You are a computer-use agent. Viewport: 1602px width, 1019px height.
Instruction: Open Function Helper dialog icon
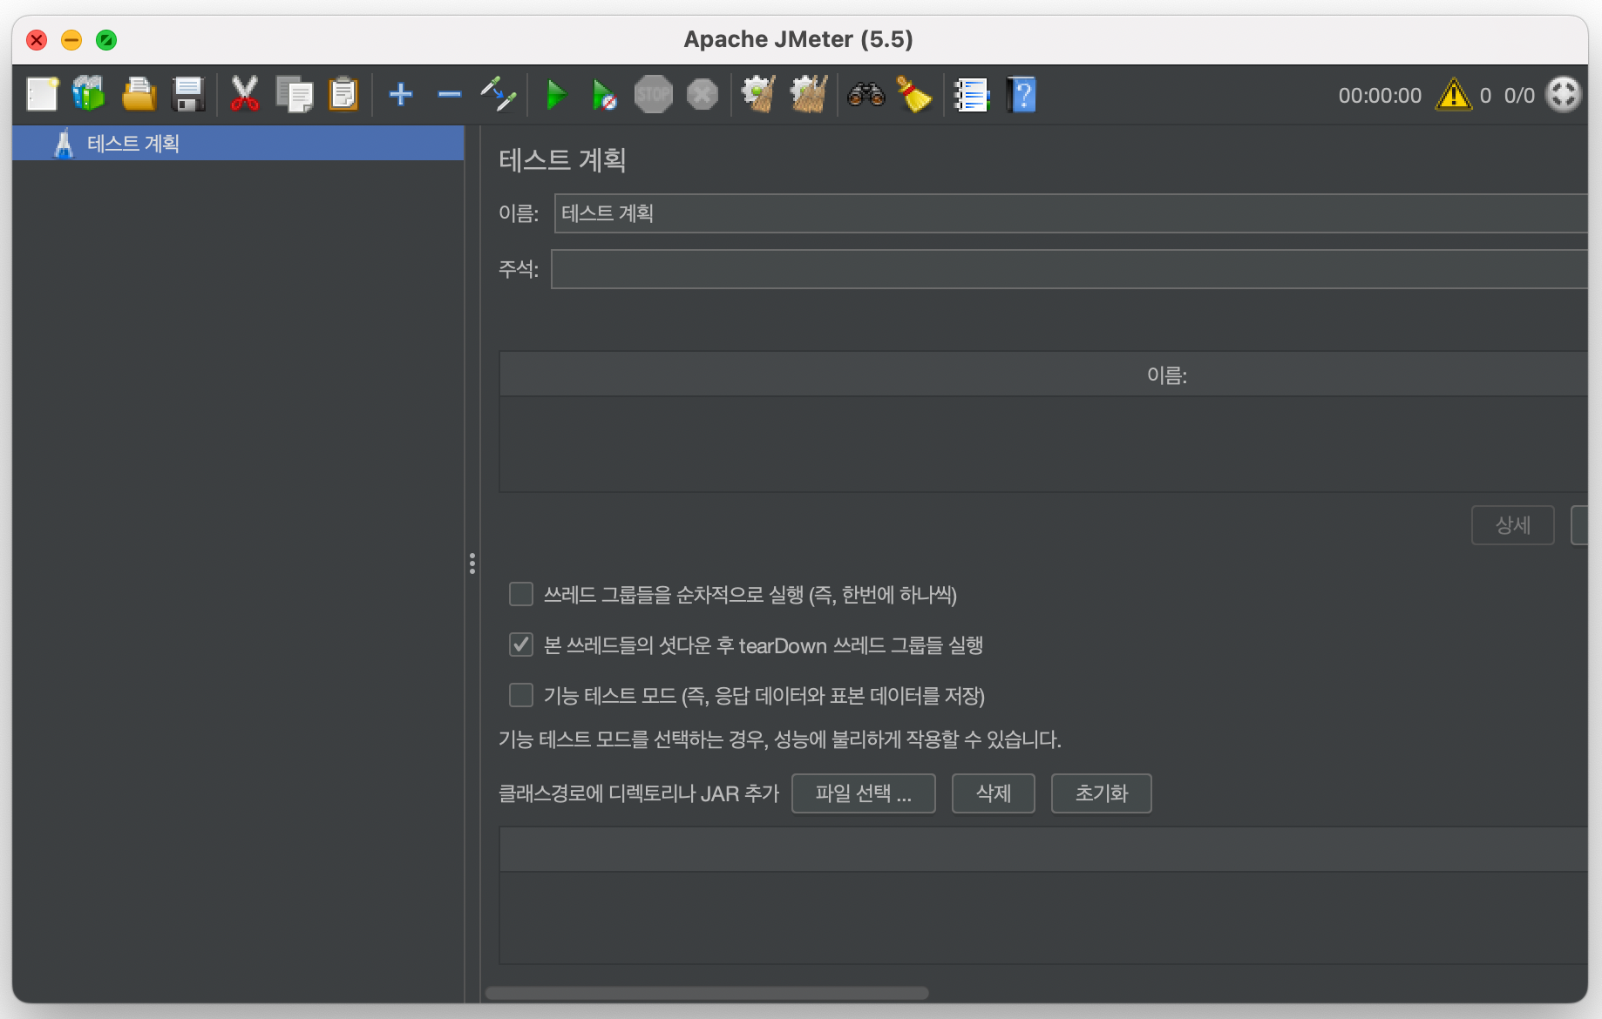971,94
